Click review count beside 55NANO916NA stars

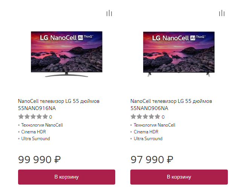[51, 117]
